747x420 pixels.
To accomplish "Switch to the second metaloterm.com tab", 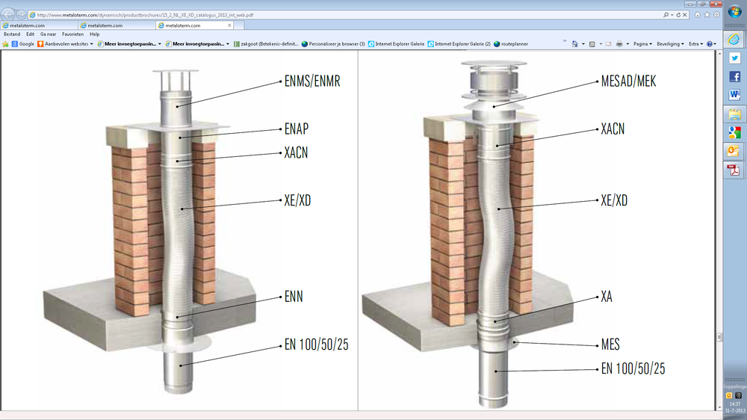I will pos(117,25).
